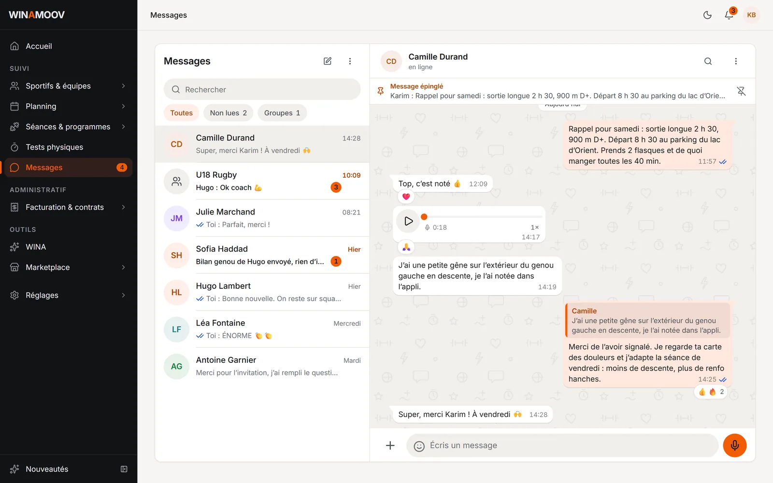
Task: Filter by Non lues conversations
Action: pos(229,113)
